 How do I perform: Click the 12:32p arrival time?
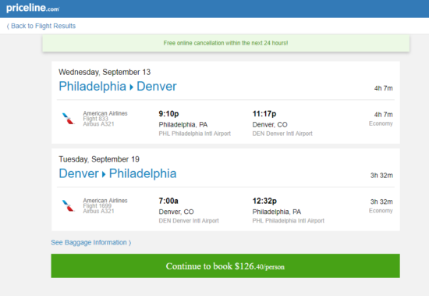click(x=264, y=201)
